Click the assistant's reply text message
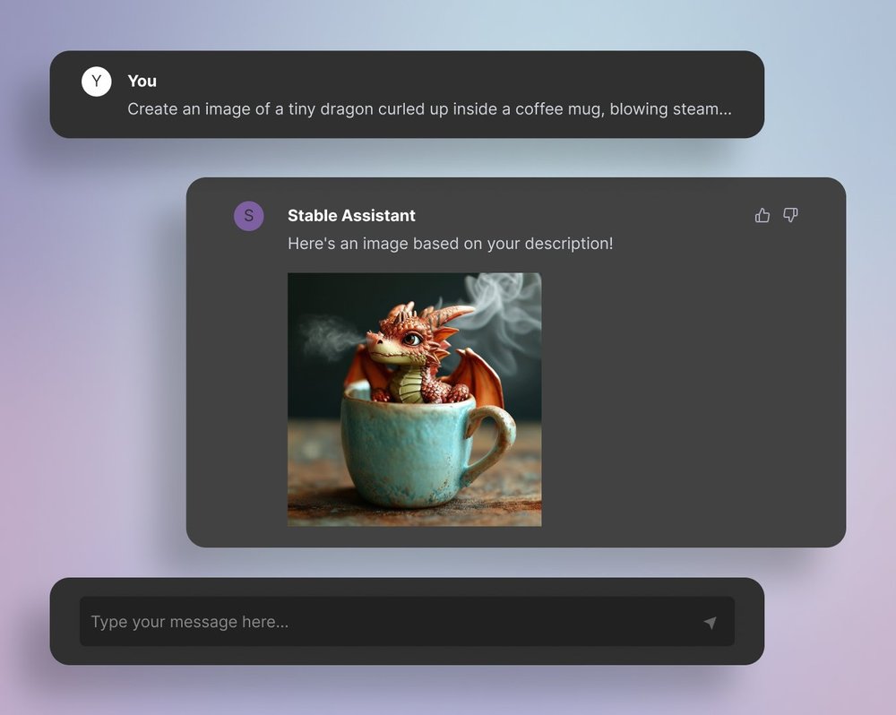The height and width of the screenshot is (715, 896). pos(449,243)
